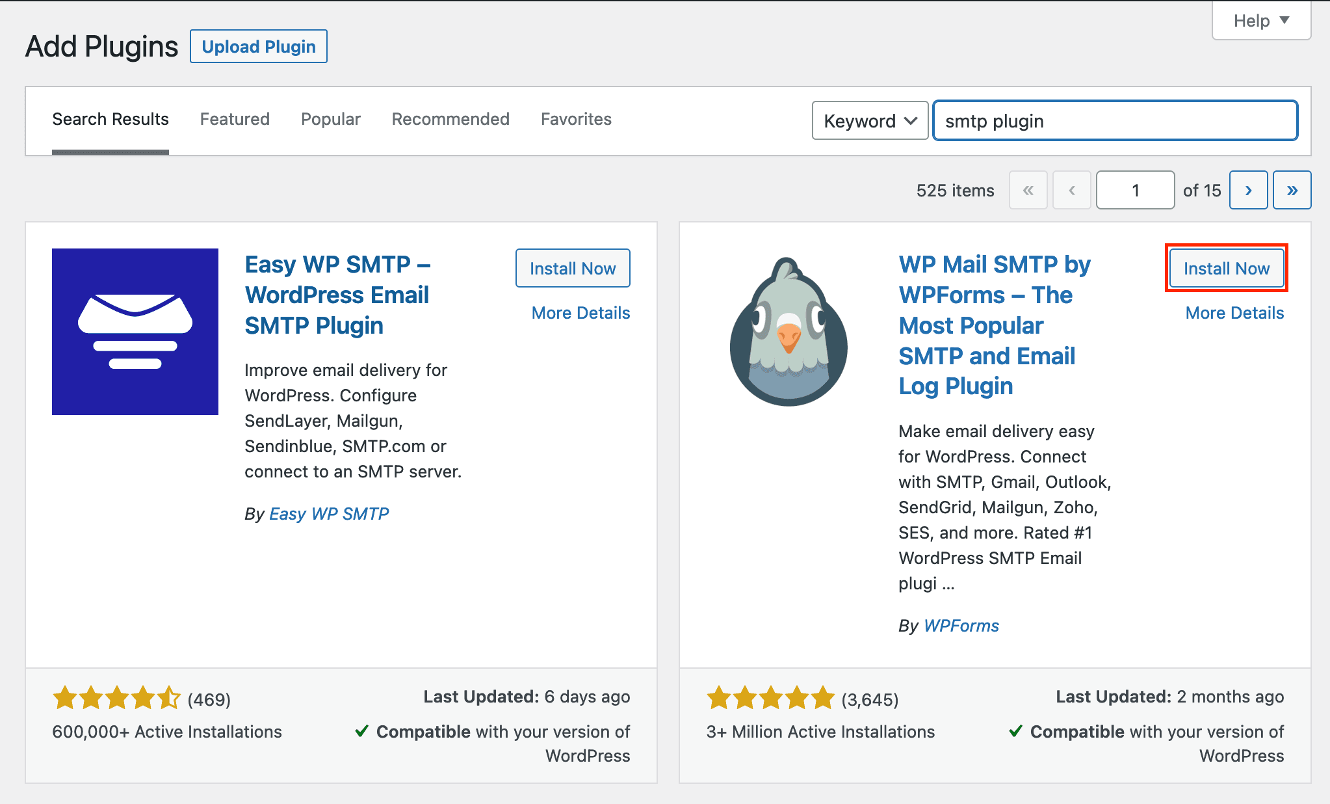This screenshot has height=804, width=1330.
Task: Click the previous page arrow
Action: [1072, 190]
